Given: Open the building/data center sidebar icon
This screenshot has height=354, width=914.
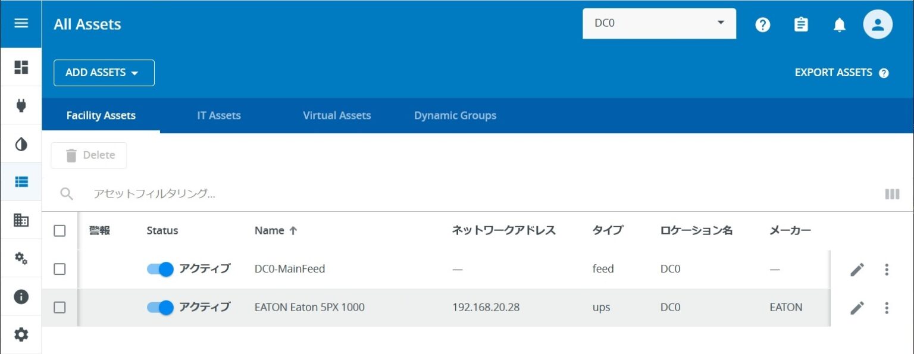Looking at the screenshot, I should [21, 220].
